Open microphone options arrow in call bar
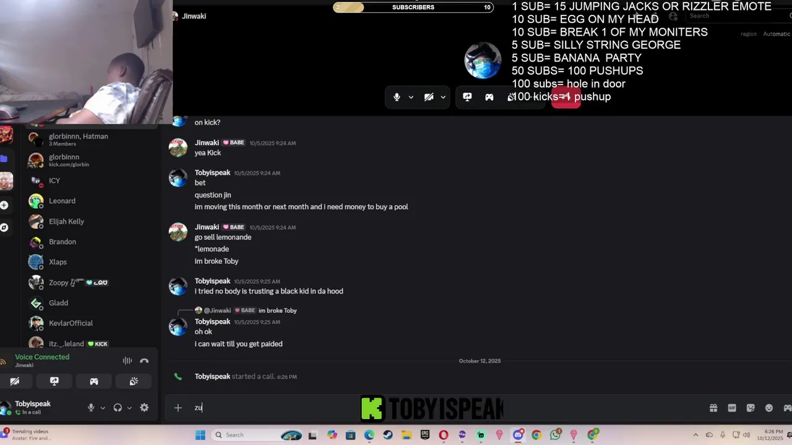The height and width of the screenshot is (445, 792). (411, 97)
